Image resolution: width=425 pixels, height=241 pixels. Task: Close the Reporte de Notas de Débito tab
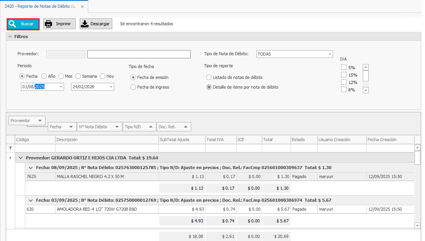82,7
